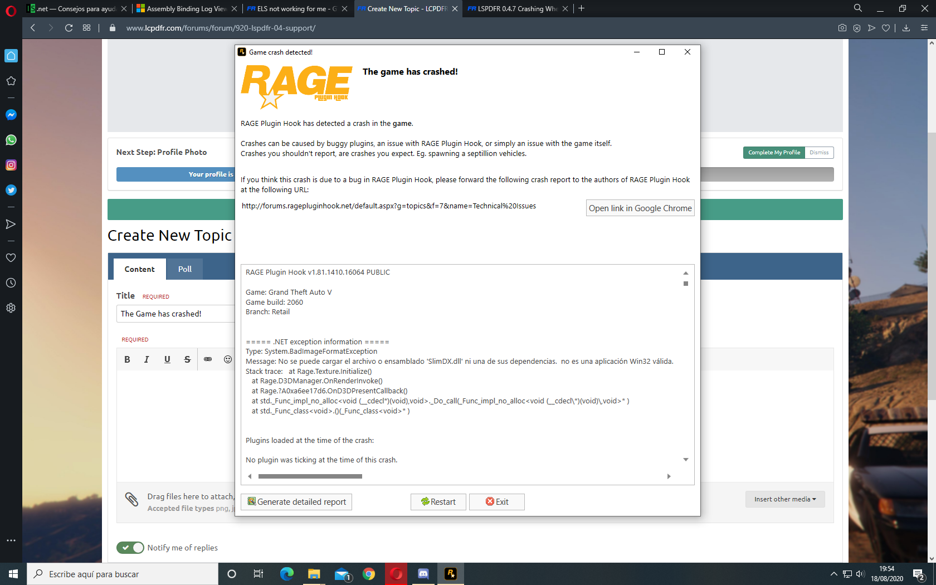936x585 pixels.
Task: Open Windows notification center
Action: [x=919, y=574]
